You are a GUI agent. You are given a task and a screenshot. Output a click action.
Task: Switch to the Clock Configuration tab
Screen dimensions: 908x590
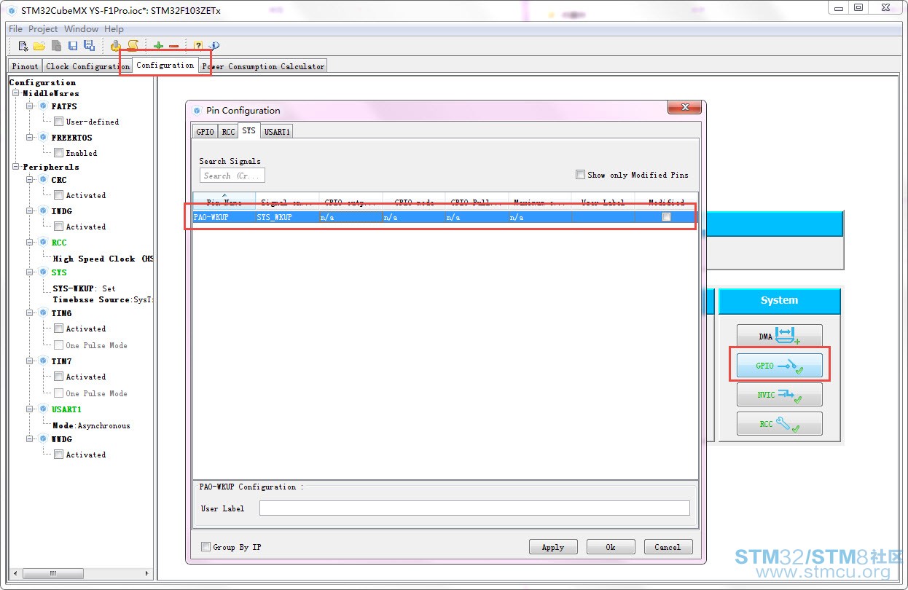coord(87,66)
